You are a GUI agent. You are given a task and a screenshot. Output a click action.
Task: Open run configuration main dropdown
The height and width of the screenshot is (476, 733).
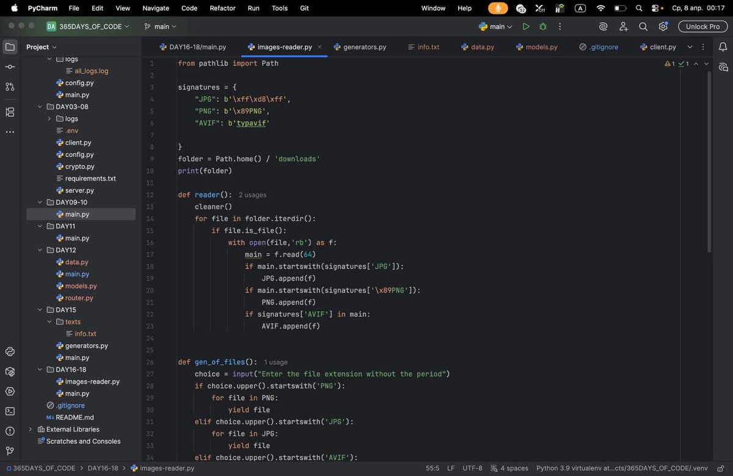(x=497, y=27)
